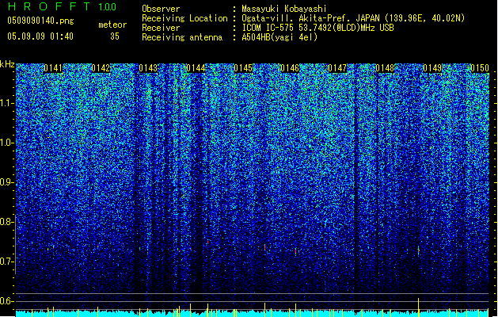Screen dimensions: 498x317
Task: Click the kHz axis unit label
Action: (x=7, y=64)
